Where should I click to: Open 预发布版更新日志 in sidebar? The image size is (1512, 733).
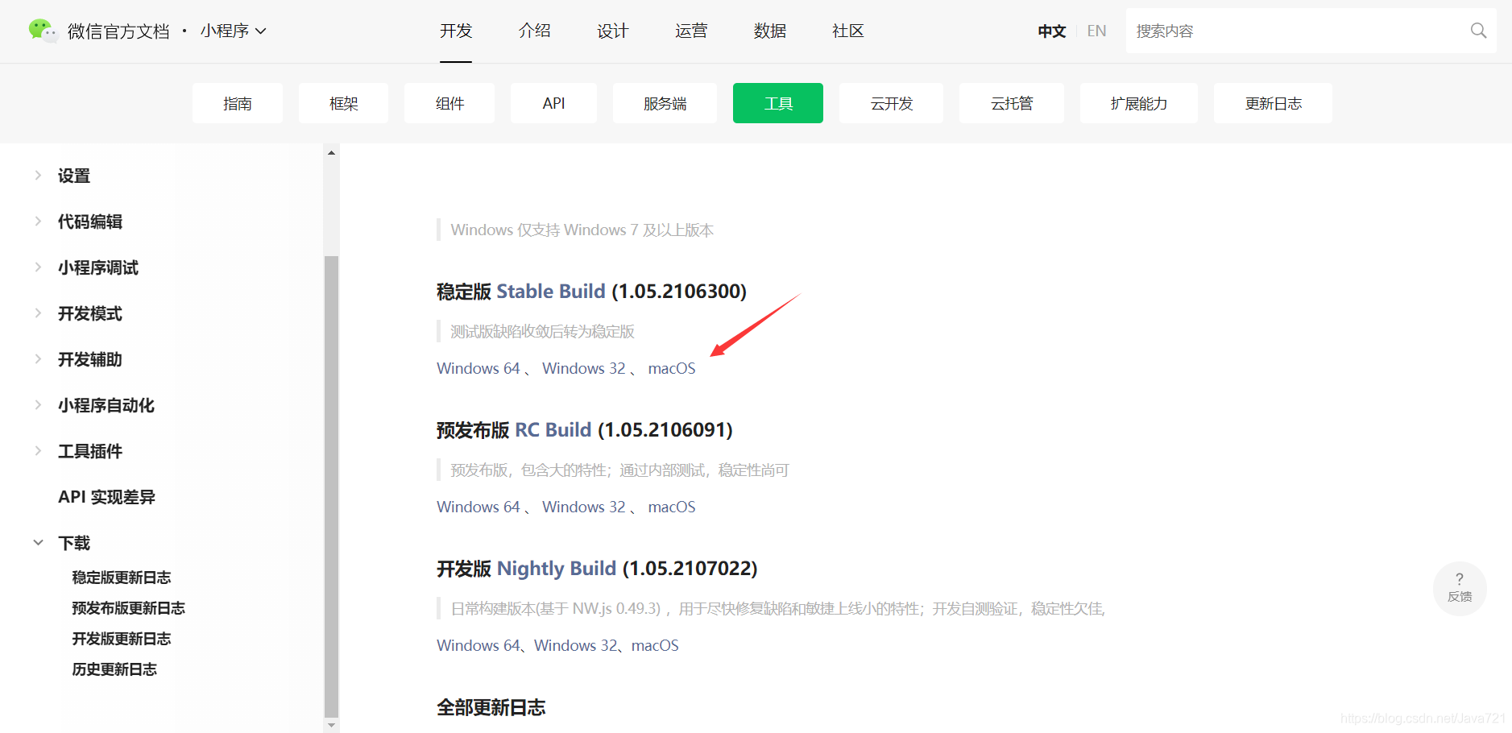click(x=129, y=608)
